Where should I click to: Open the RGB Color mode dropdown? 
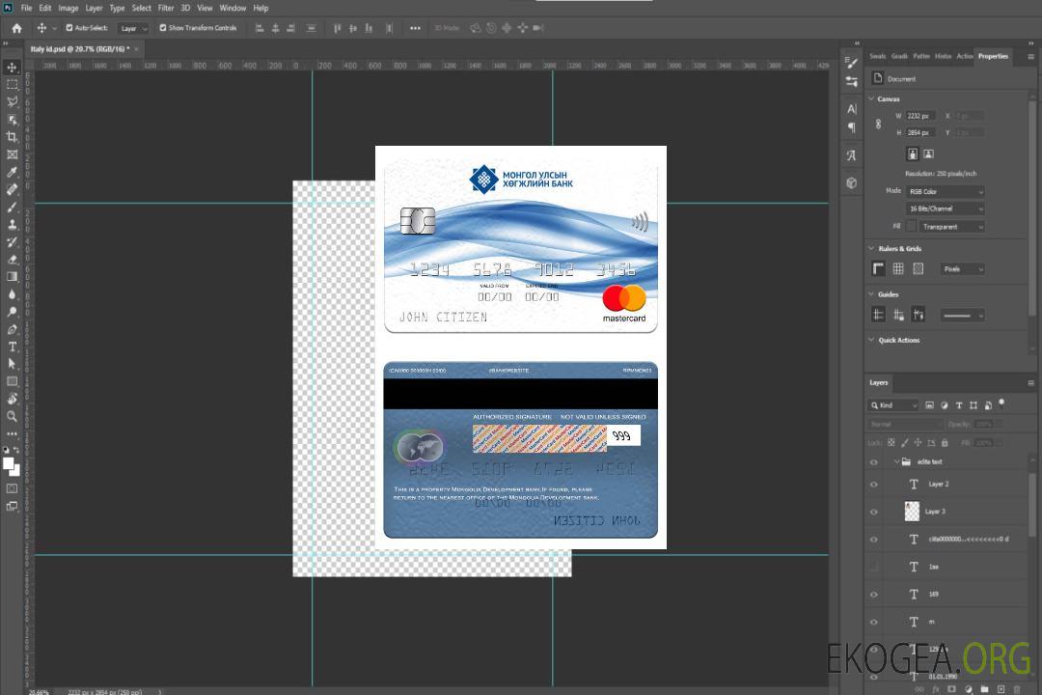pyautogui.click(x=945, y=191)
